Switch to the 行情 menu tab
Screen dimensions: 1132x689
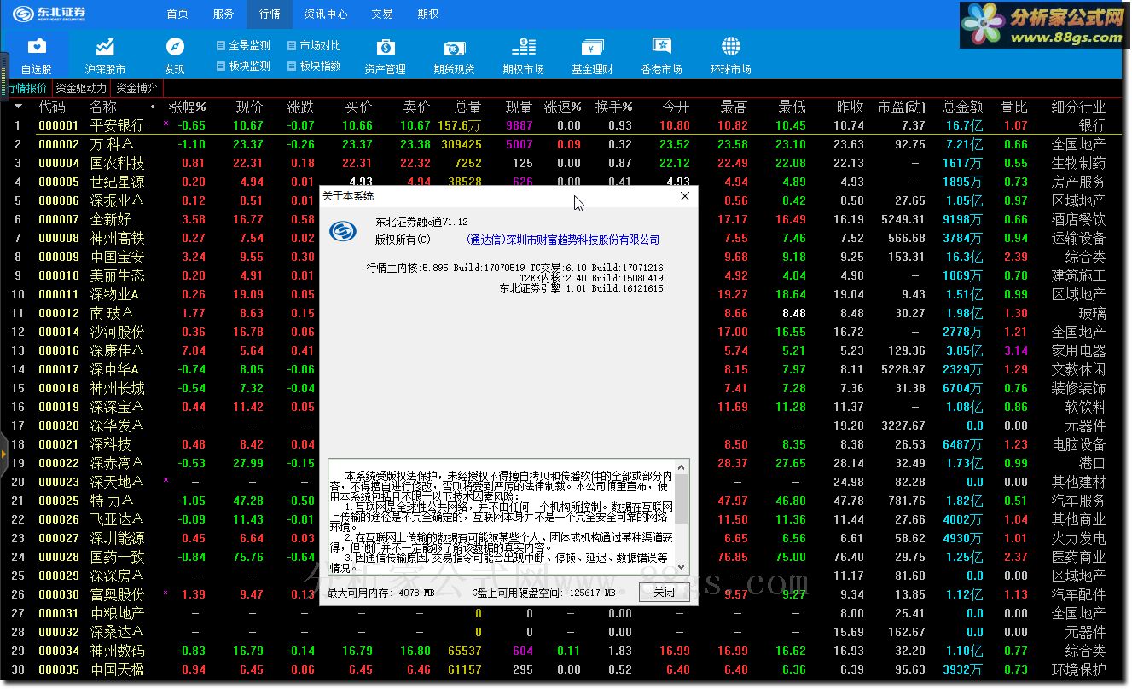click(x=270, y=14)
